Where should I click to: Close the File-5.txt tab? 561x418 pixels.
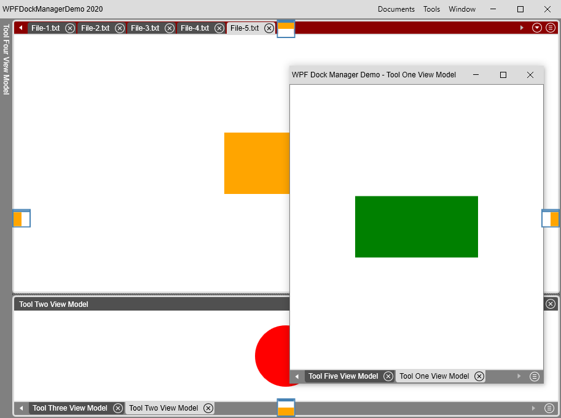click(269, 28)
